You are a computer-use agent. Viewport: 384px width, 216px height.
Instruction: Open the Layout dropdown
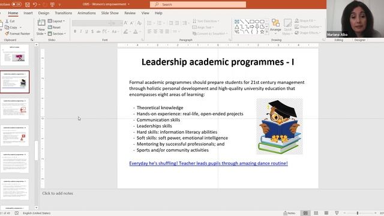pos(56,21)
